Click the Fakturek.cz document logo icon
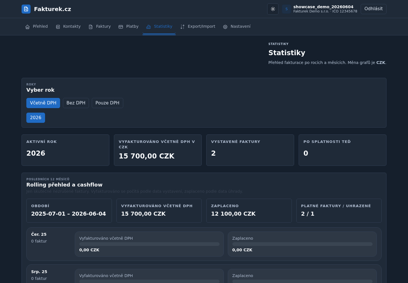Viewport: 408px width, 283px height. [x=26, y=9]
